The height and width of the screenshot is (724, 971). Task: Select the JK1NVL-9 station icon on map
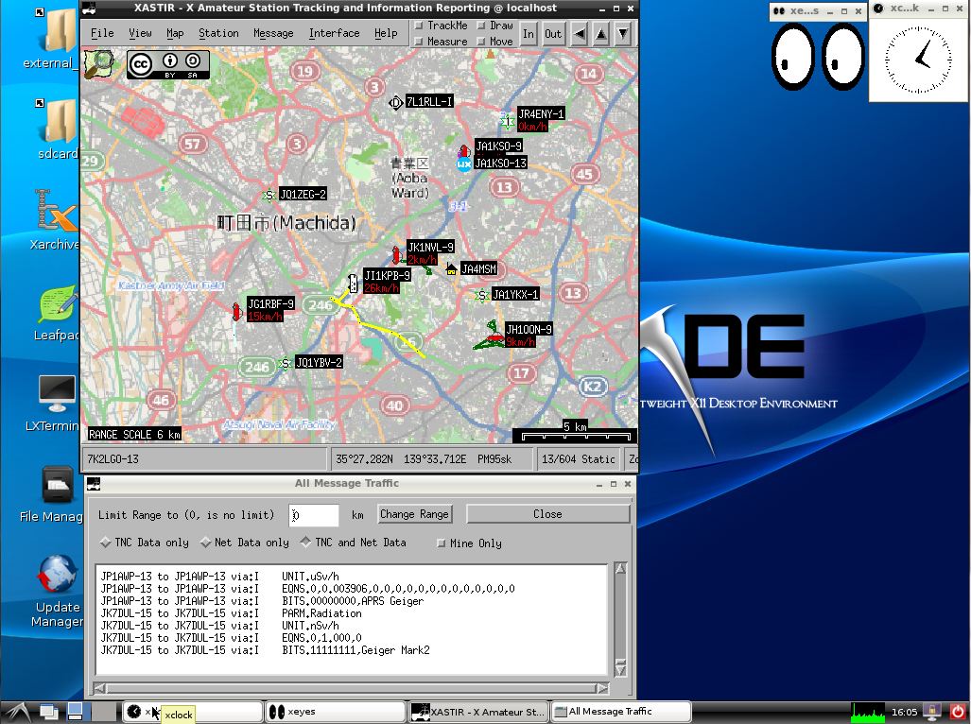point(397,253)
